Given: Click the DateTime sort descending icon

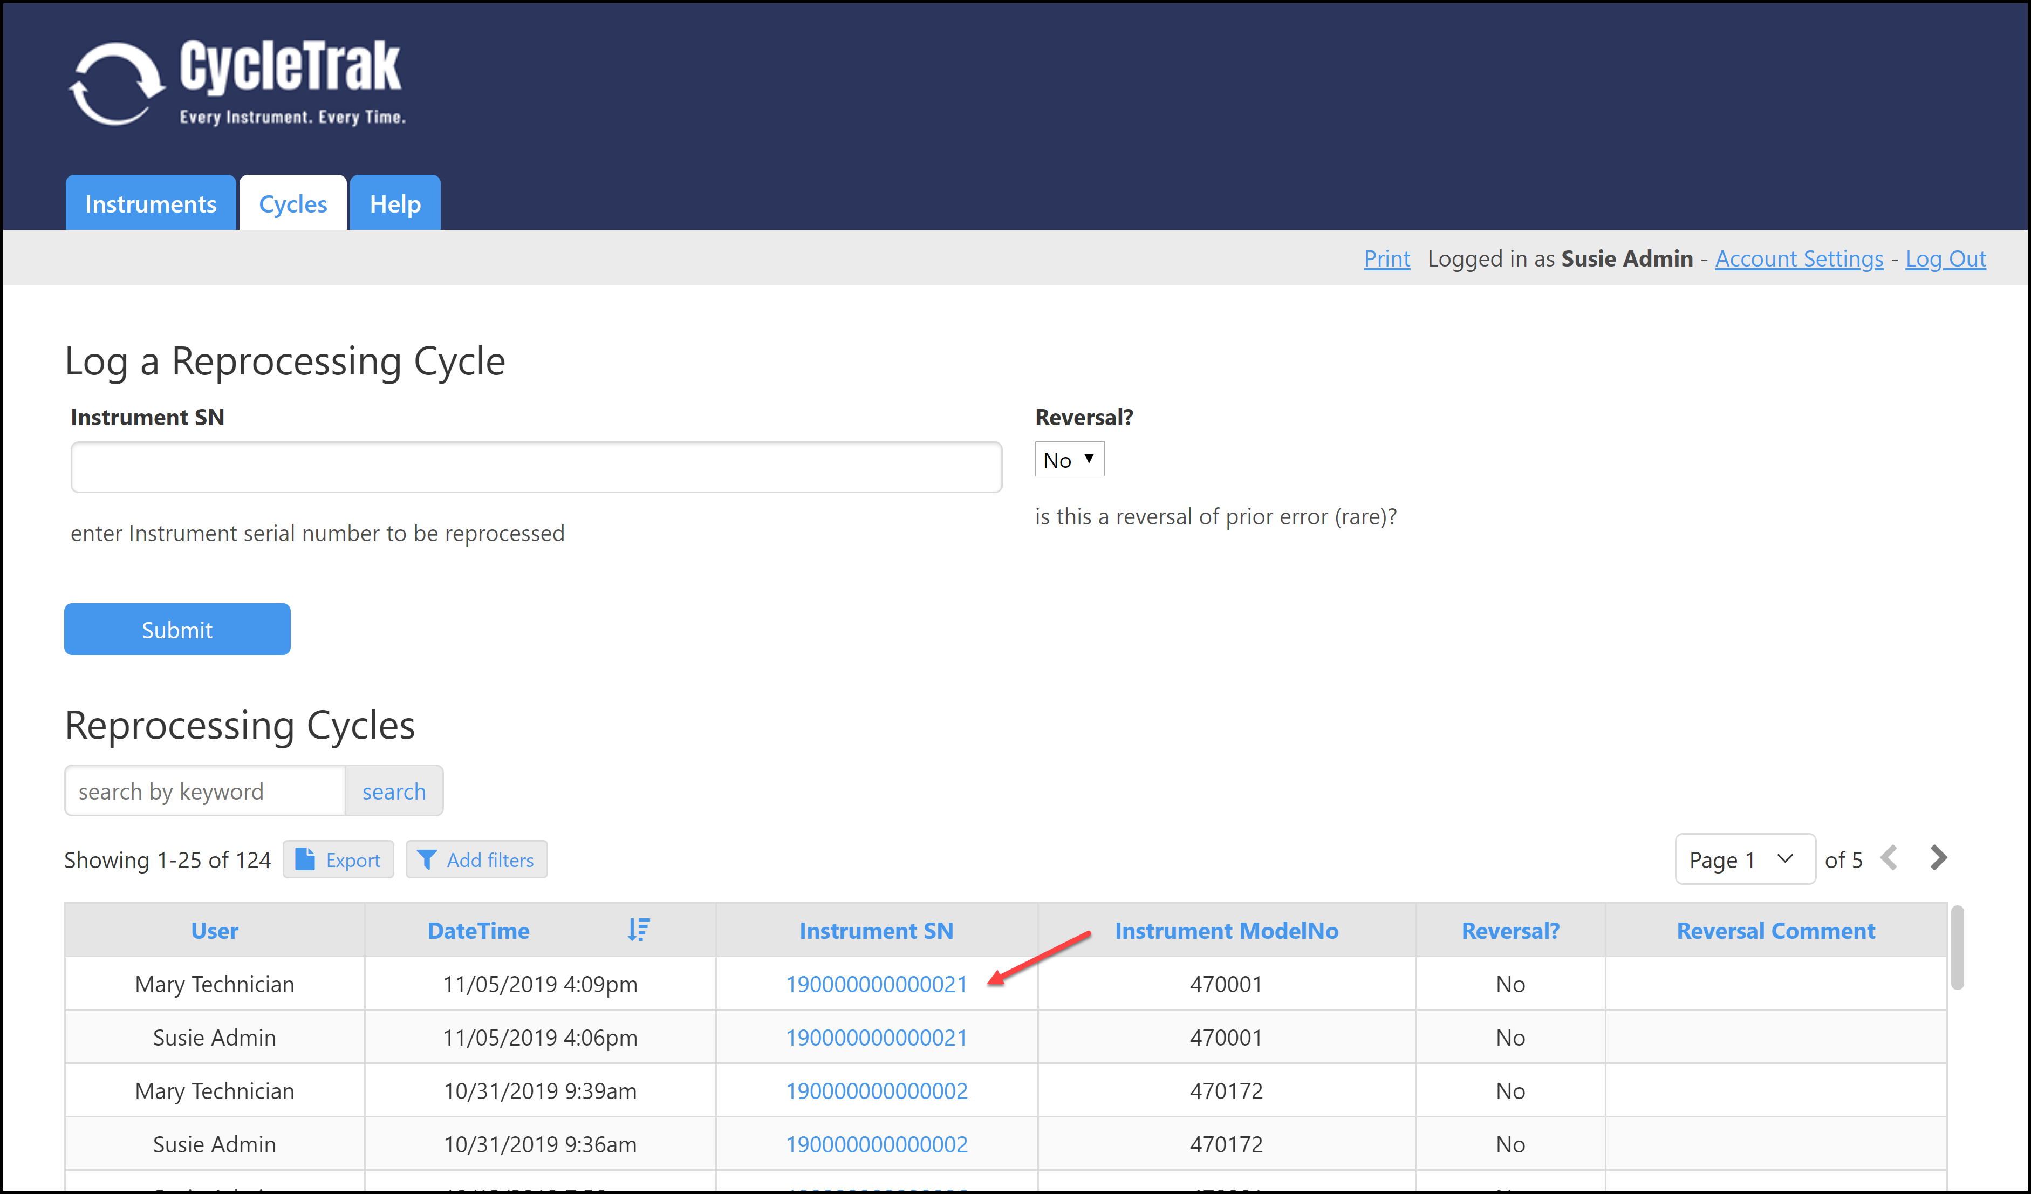Looking at the screenshot, I should (x=638, y=930).
